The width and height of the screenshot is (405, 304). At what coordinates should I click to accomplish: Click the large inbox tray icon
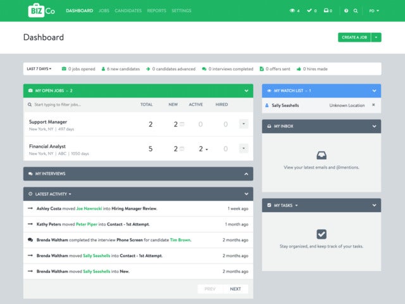(x=321, y=155)
